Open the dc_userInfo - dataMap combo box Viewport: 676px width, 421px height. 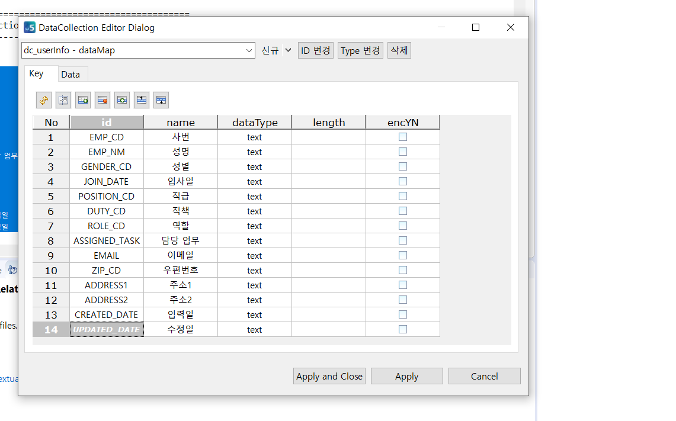pyautogui.click(x=138, y=50)
